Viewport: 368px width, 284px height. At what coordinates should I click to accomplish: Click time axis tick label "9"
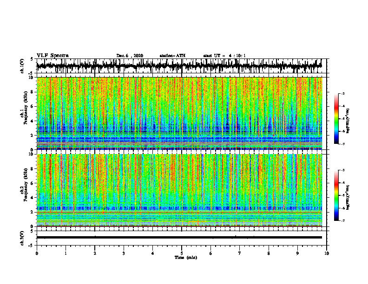[297, 253]
